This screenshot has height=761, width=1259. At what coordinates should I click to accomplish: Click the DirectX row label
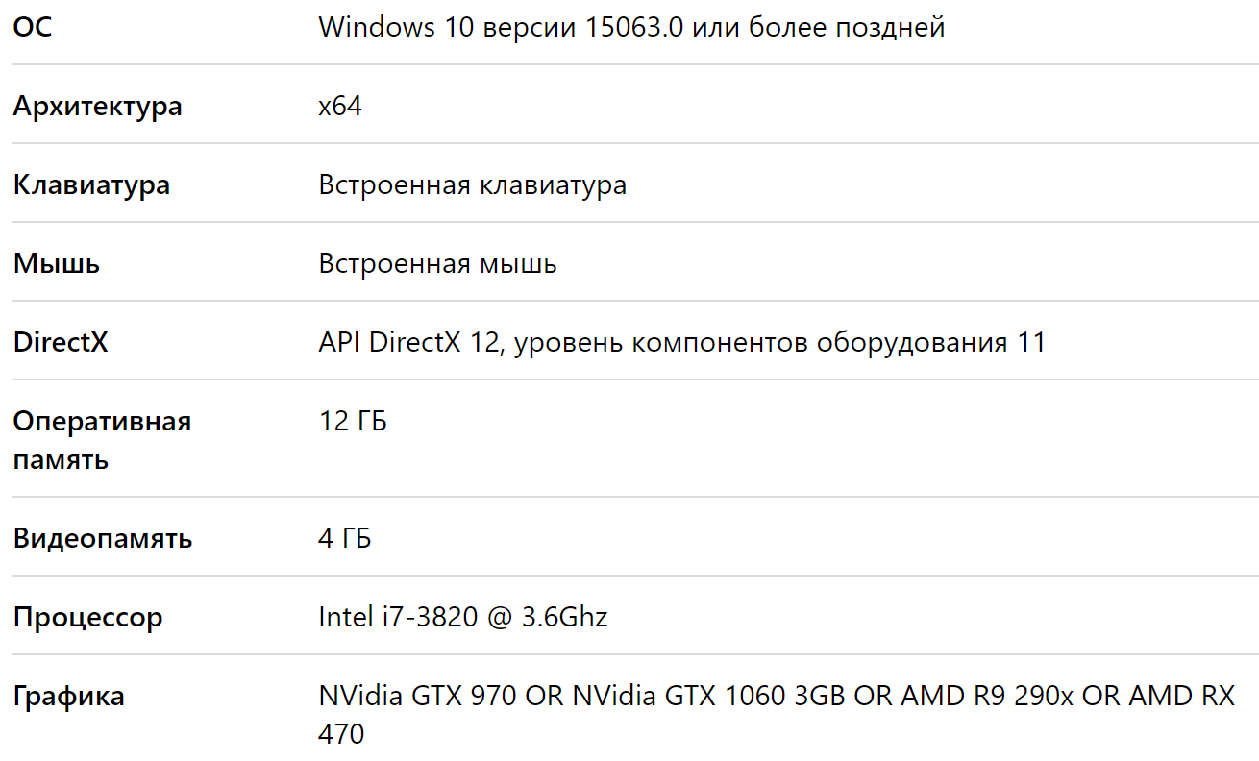(x=61, y=342)
